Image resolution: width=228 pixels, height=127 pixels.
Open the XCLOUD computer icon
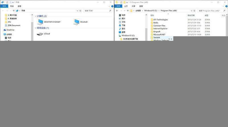[x=80, y=22]
